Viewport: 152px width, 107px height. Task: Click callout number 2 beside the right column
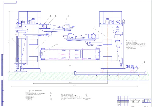click(x=94, y=27)
